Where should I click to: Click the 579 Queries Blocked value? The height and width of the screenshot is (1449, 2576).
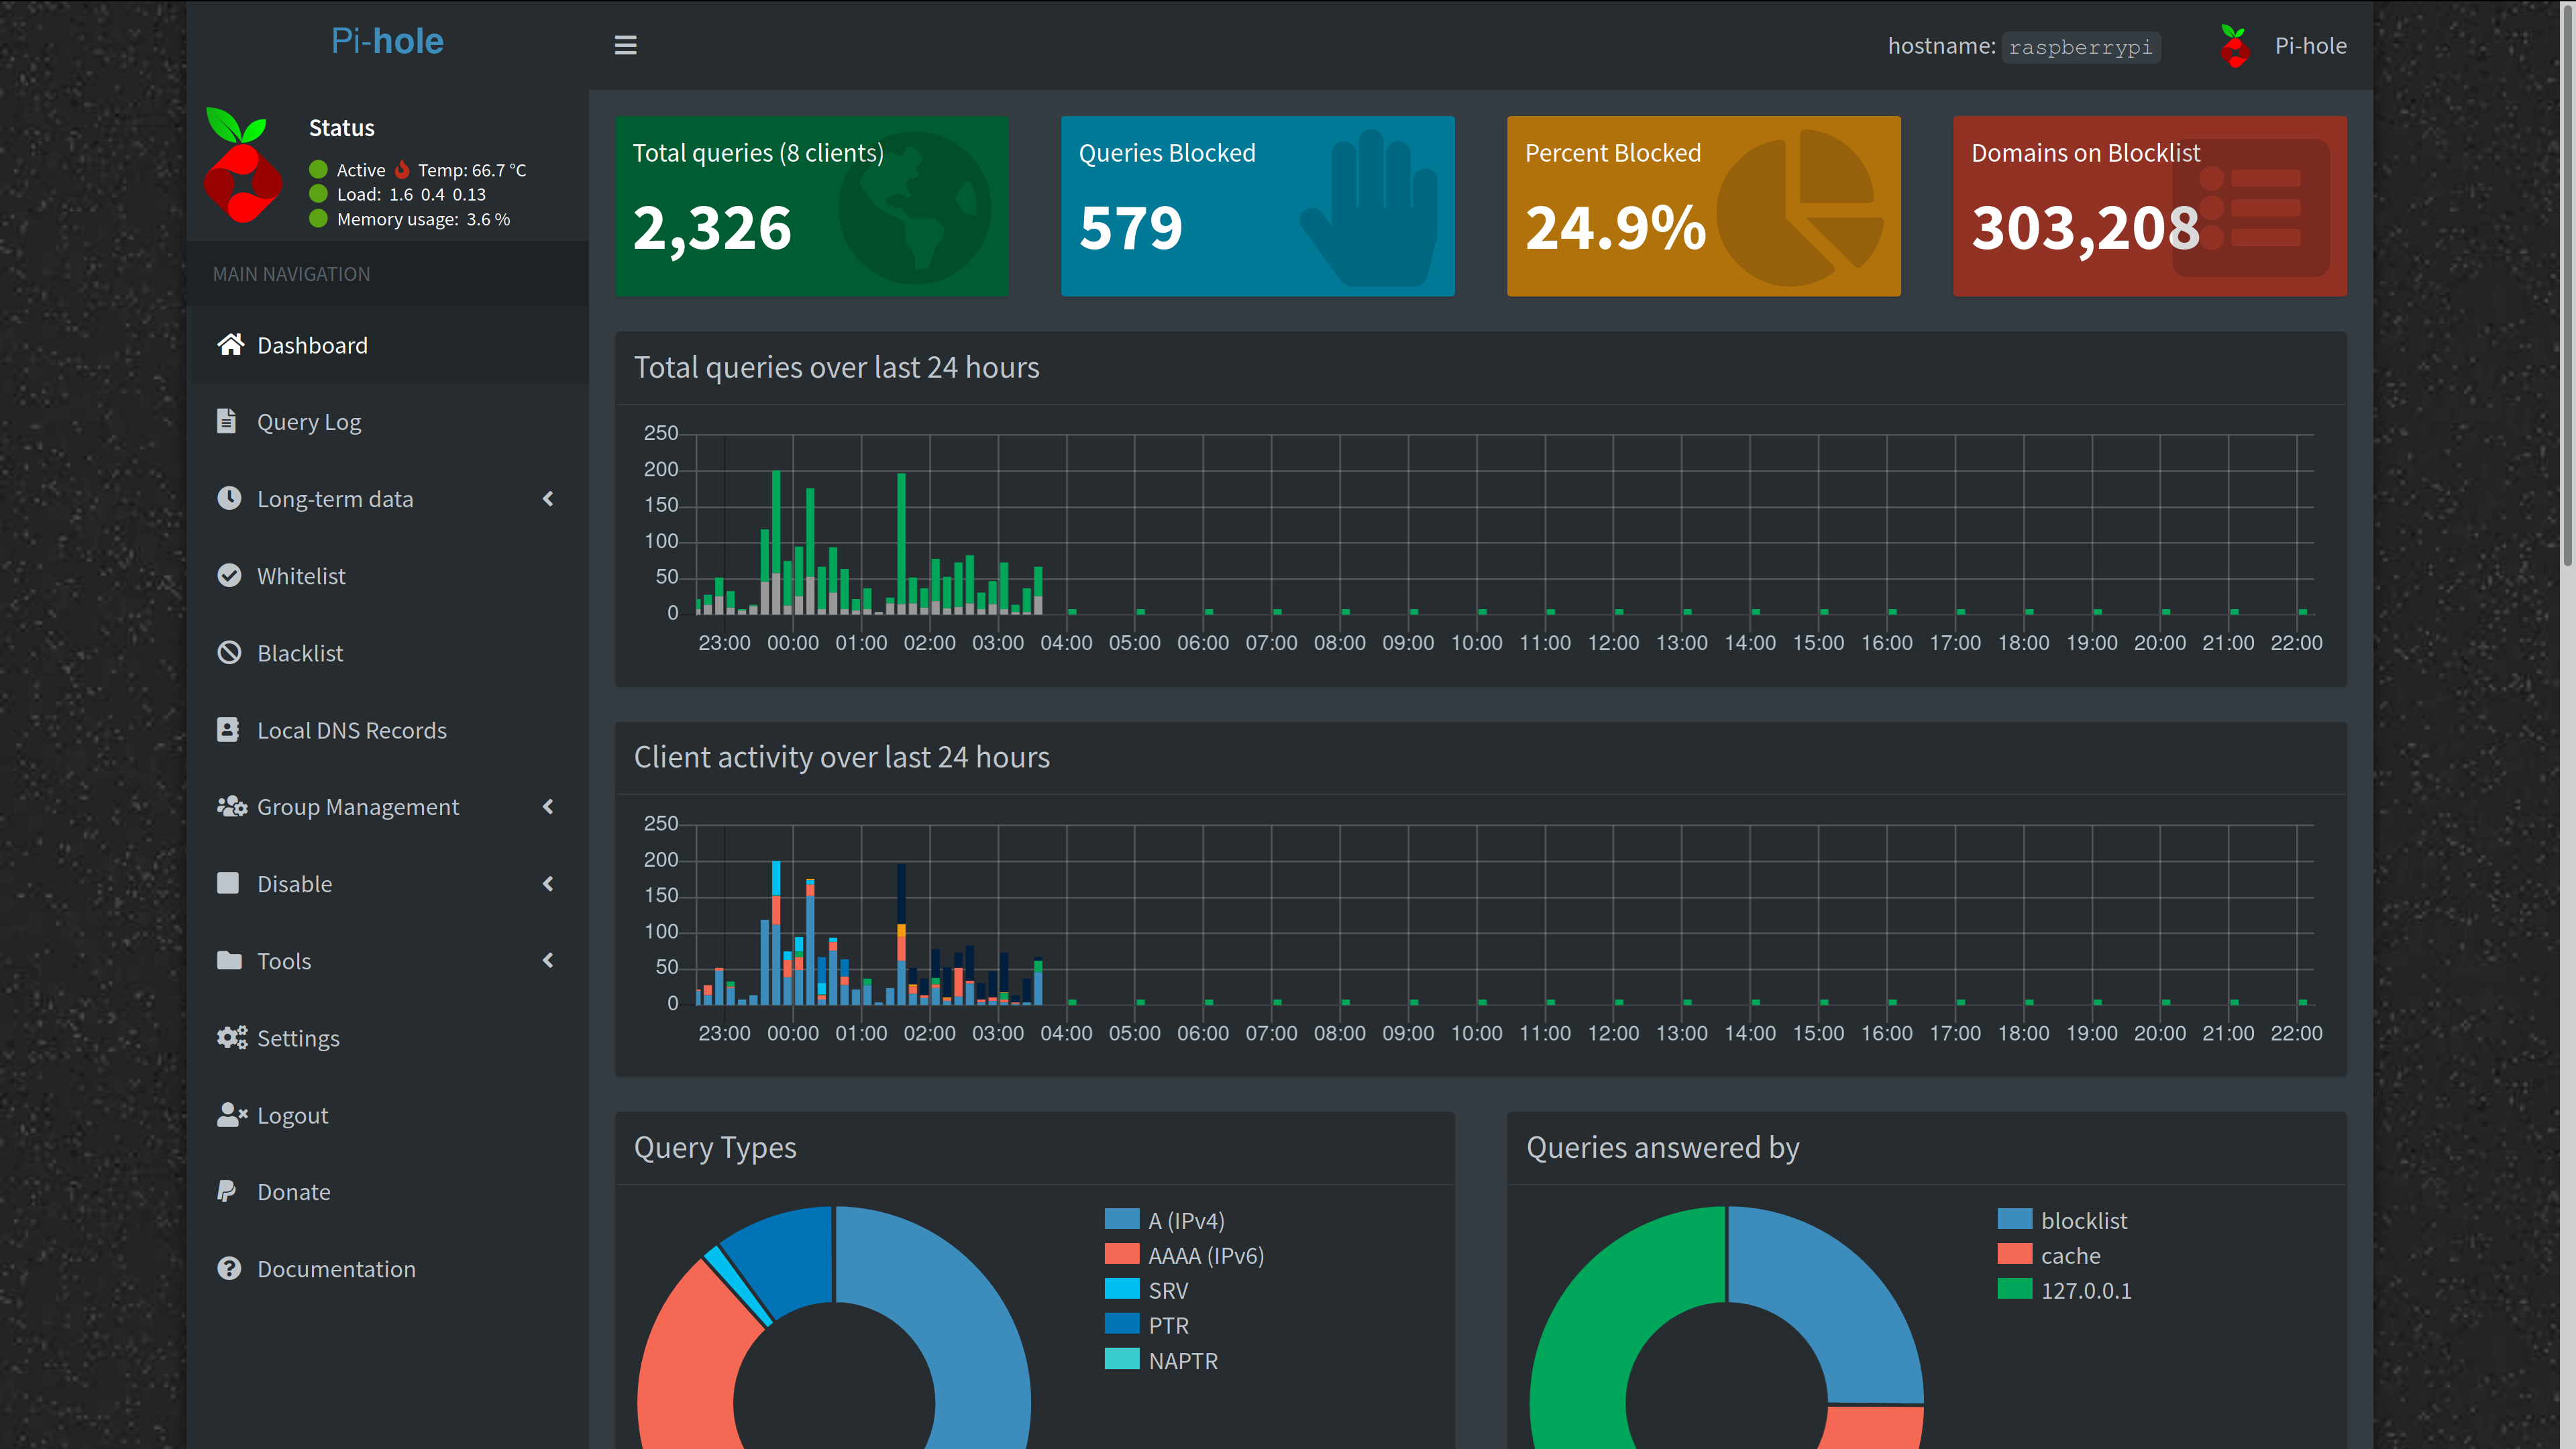coord(1131,228)
